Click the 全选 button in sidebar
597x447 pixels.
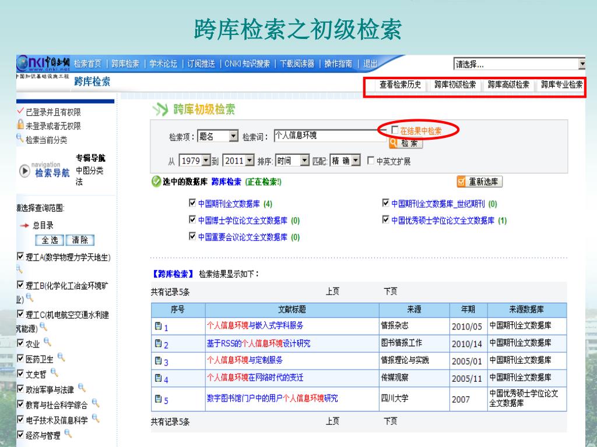pyautogui.click(x=50, y=240)
